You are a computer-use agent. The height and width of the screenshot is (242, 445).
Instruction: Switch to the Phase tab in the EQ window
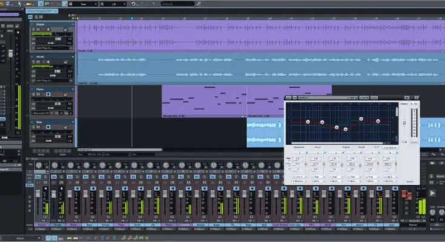point(319,147)
